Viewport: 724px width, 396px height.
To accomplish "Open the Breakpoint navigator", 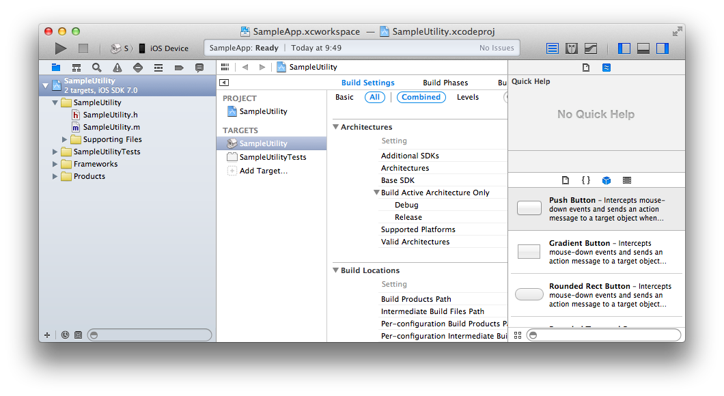I will tap(179, 68).
